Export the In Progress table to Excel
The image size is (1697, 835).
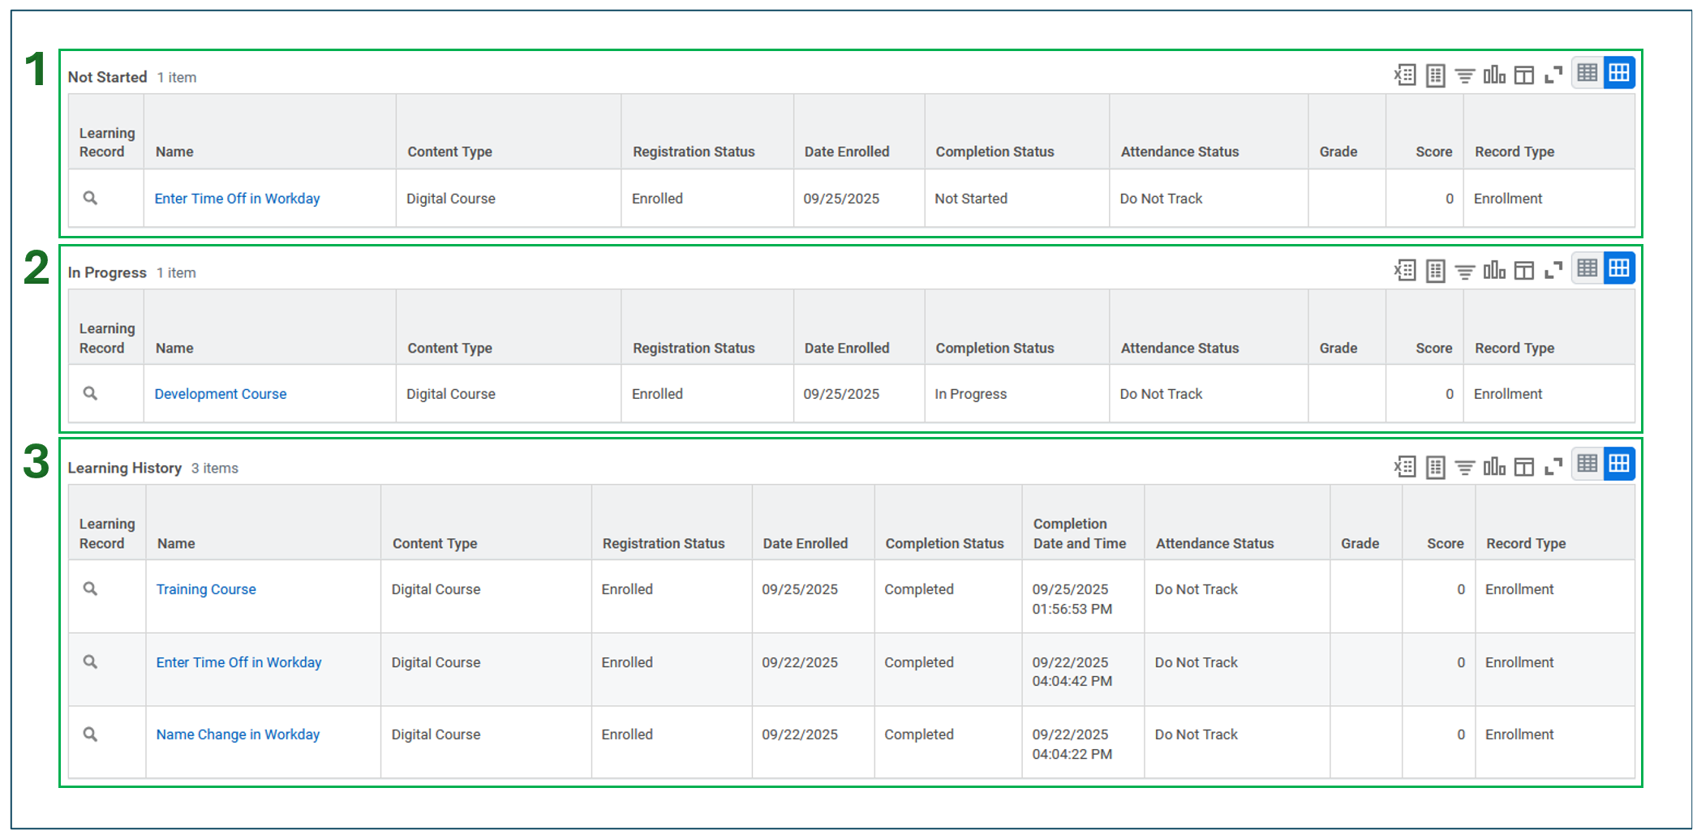pos(1405,271)
